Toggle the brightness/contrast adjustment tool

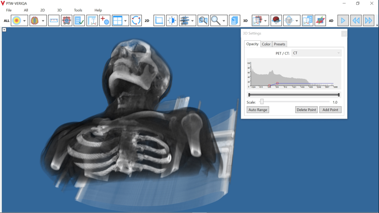coord(172,20)
